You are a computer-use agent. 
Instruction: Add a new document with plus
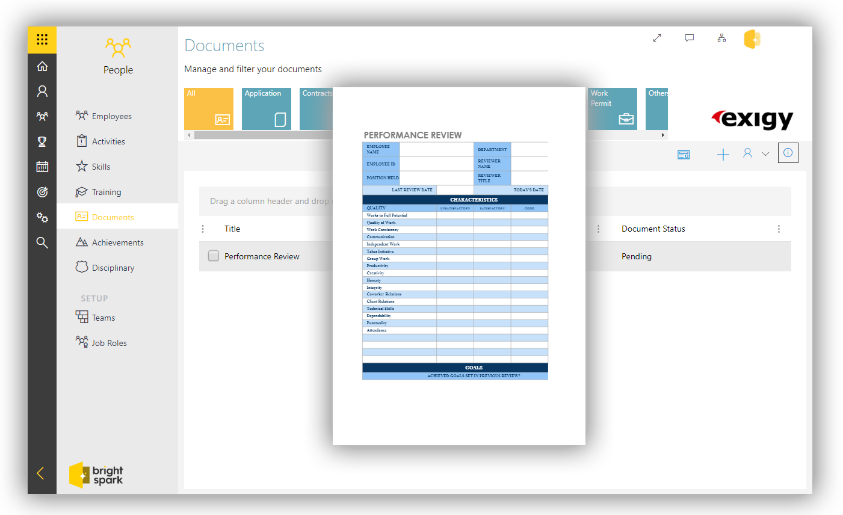[x=723, y=155]
